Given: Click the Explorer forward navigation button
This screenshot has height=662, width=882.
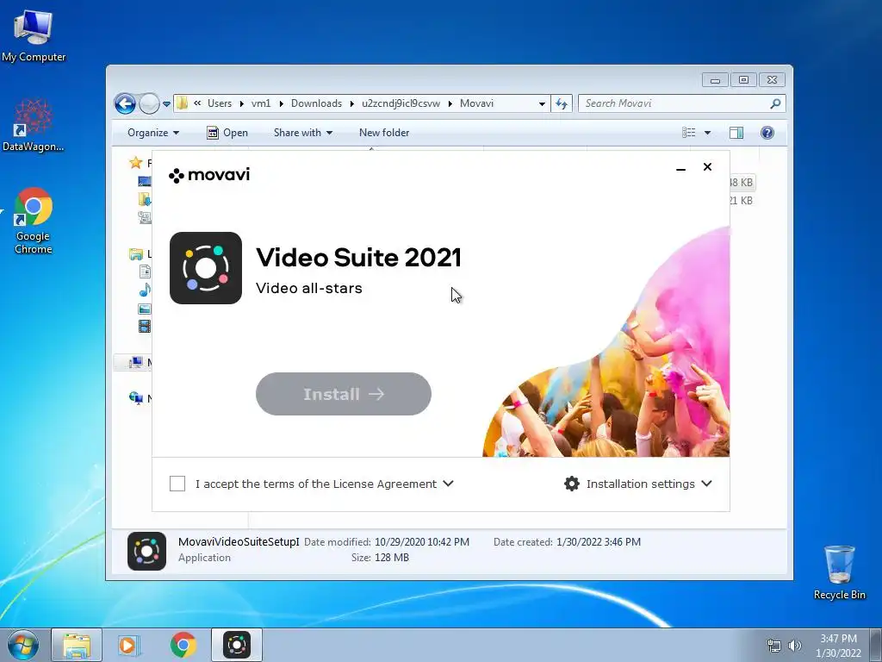Looking at the screenshot, I should (149, 103).
